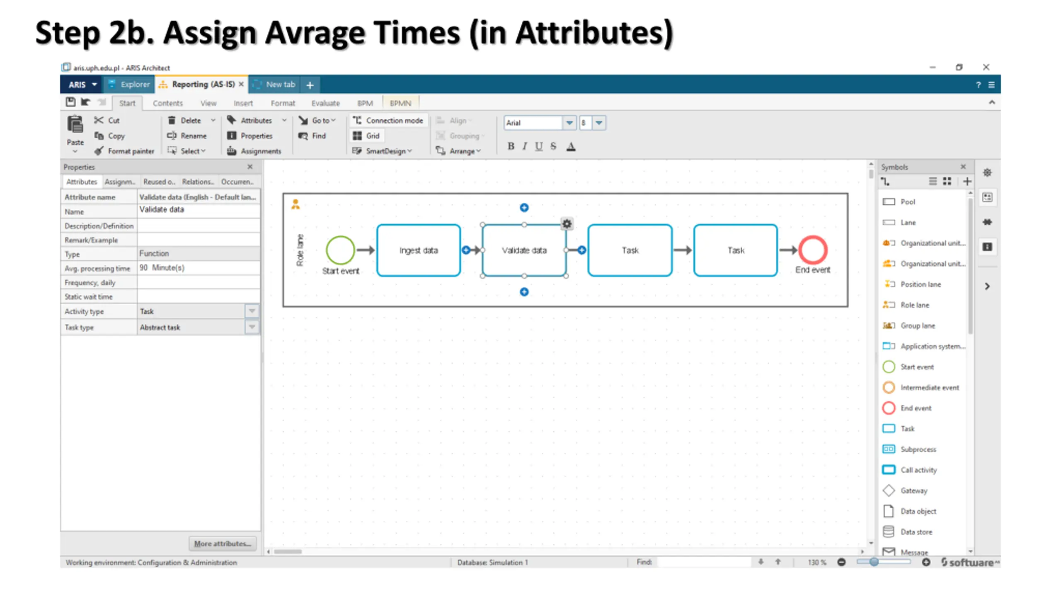1061x597 pixels.
Task: Click the zoom slider handle
Action: tap(874, 562)
